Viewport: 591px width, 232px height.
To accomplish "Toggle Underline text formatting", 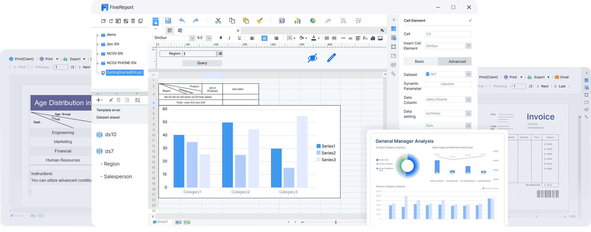I will tap(239, 38).
